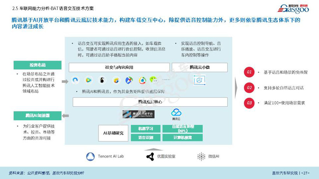Click the bullet text 语音交互可实现腾讯应用生态的接入
The height and width of the screenshot is (179, 319).
(x=121, y=49)
